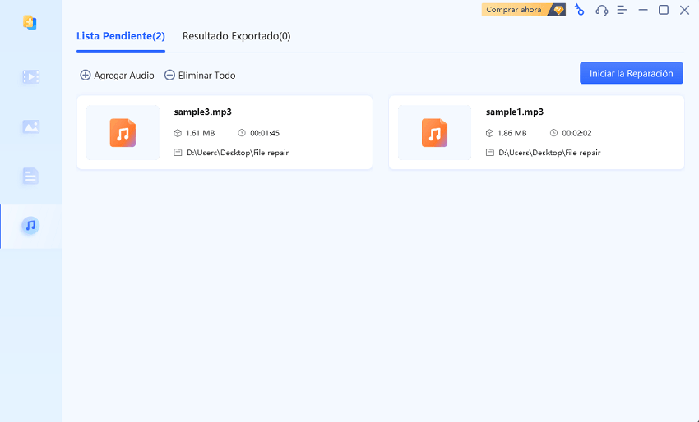Open the Video Repair sidebar section

[x=30, y=77]
